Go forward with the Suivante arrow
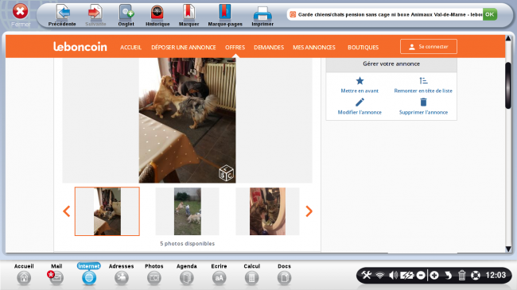The width and height of the screenshot is (517, 290). coord(95,15)
